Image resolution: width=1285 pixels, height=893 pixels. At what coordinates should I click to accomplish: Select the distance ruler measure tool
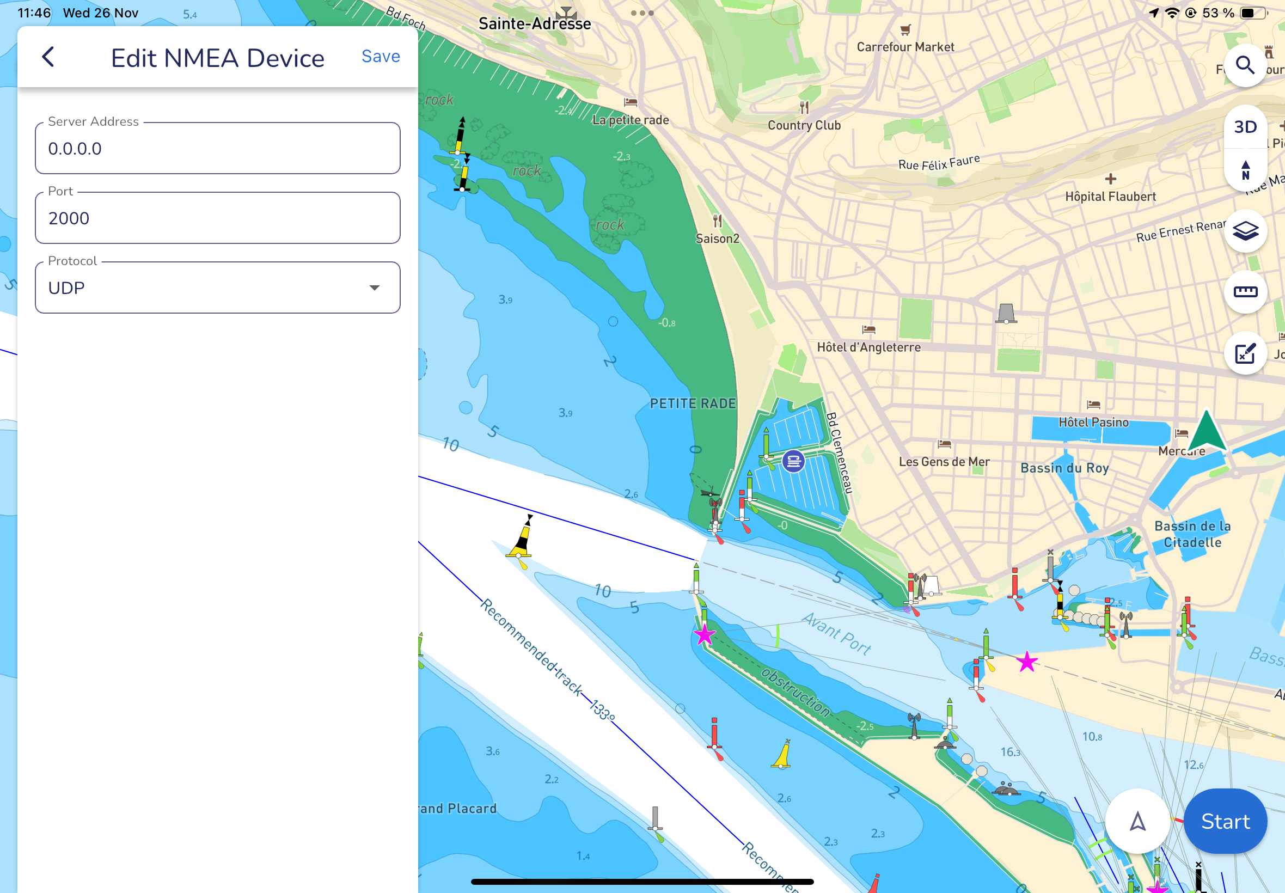coord(1245,291)
